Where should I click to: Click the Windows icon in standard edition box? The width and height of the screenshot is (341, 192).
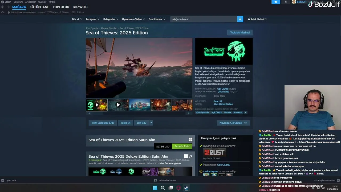tap(190, 139)
